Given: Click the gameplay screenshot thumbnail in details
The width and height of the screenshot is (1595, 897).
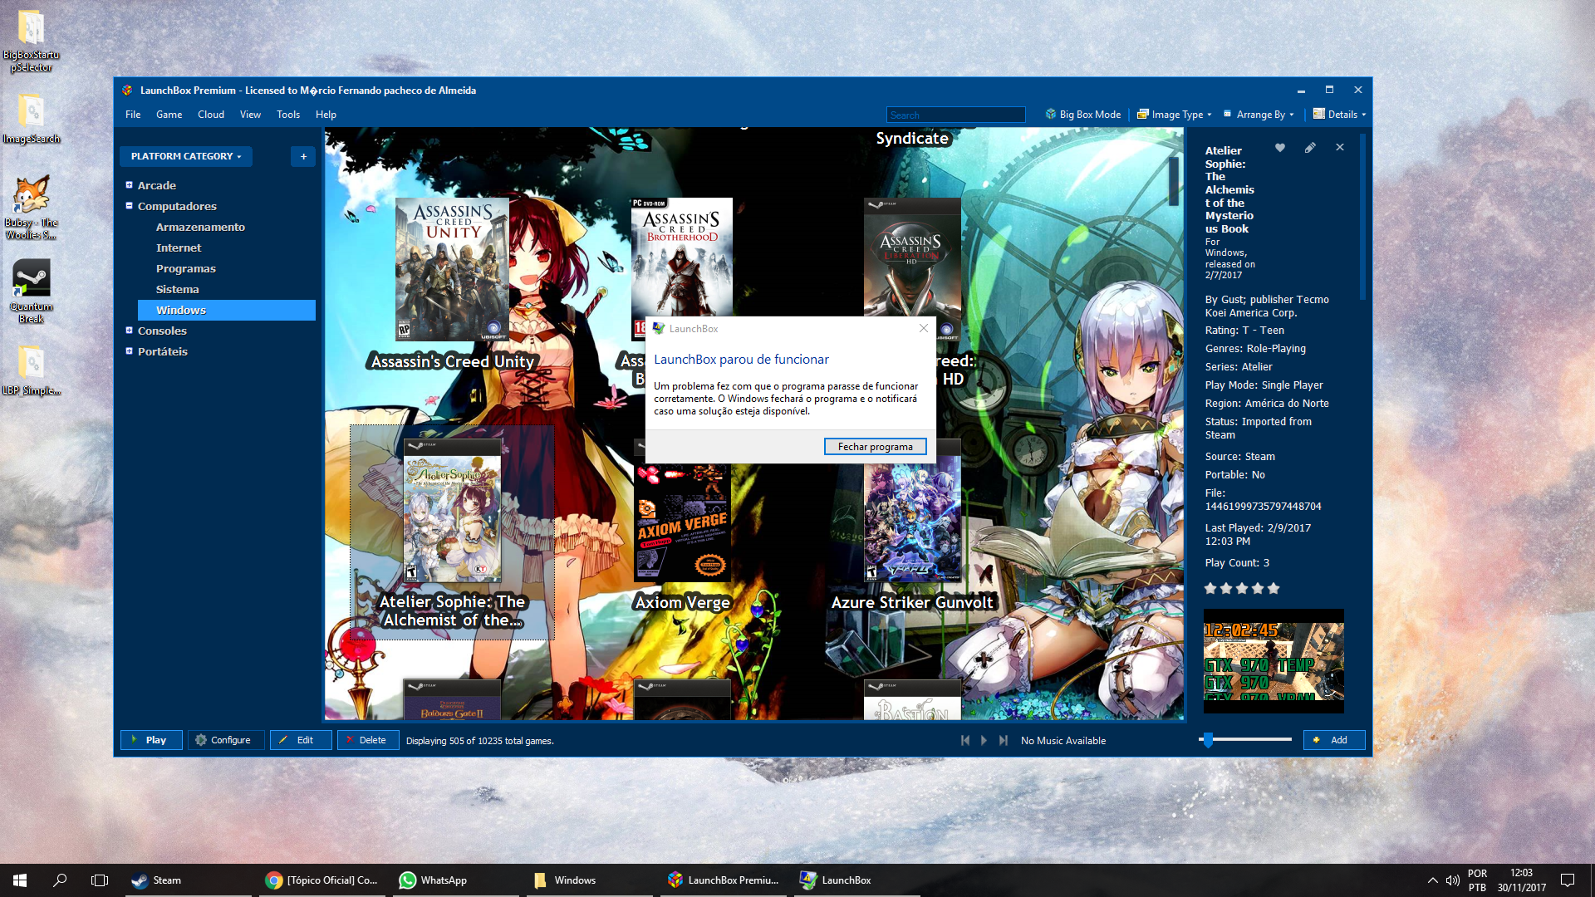Looking at the screenshot, I should [x=1274, y=661].
